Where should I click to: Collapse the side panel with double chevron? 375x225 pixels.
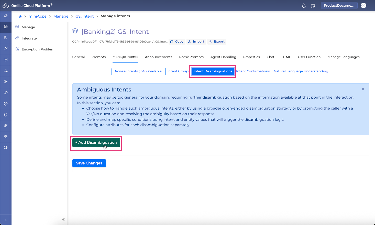tap(63, 219)
